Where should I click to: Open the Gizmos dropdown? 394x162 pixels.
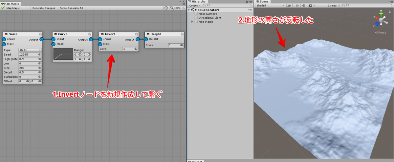coord(333,6)
